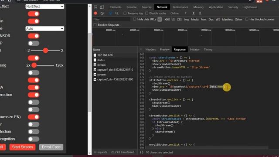Click the Name column header

coord(115,50)
